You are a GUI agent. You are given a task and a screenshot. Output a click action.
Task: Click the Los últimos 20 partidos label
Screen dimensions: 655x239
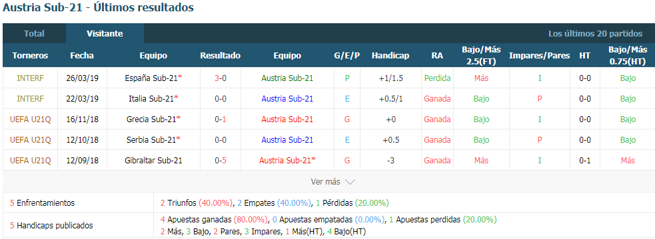coord(595,34)
